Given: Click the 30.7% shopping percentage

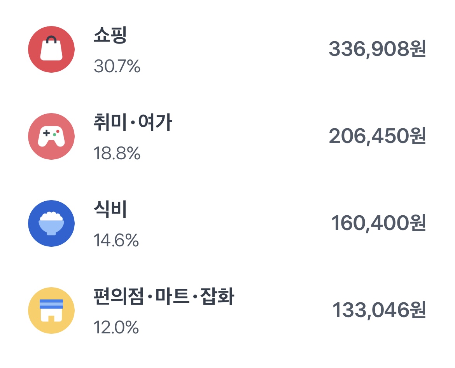Looking at the screenshot, I should tap(117, 66).
